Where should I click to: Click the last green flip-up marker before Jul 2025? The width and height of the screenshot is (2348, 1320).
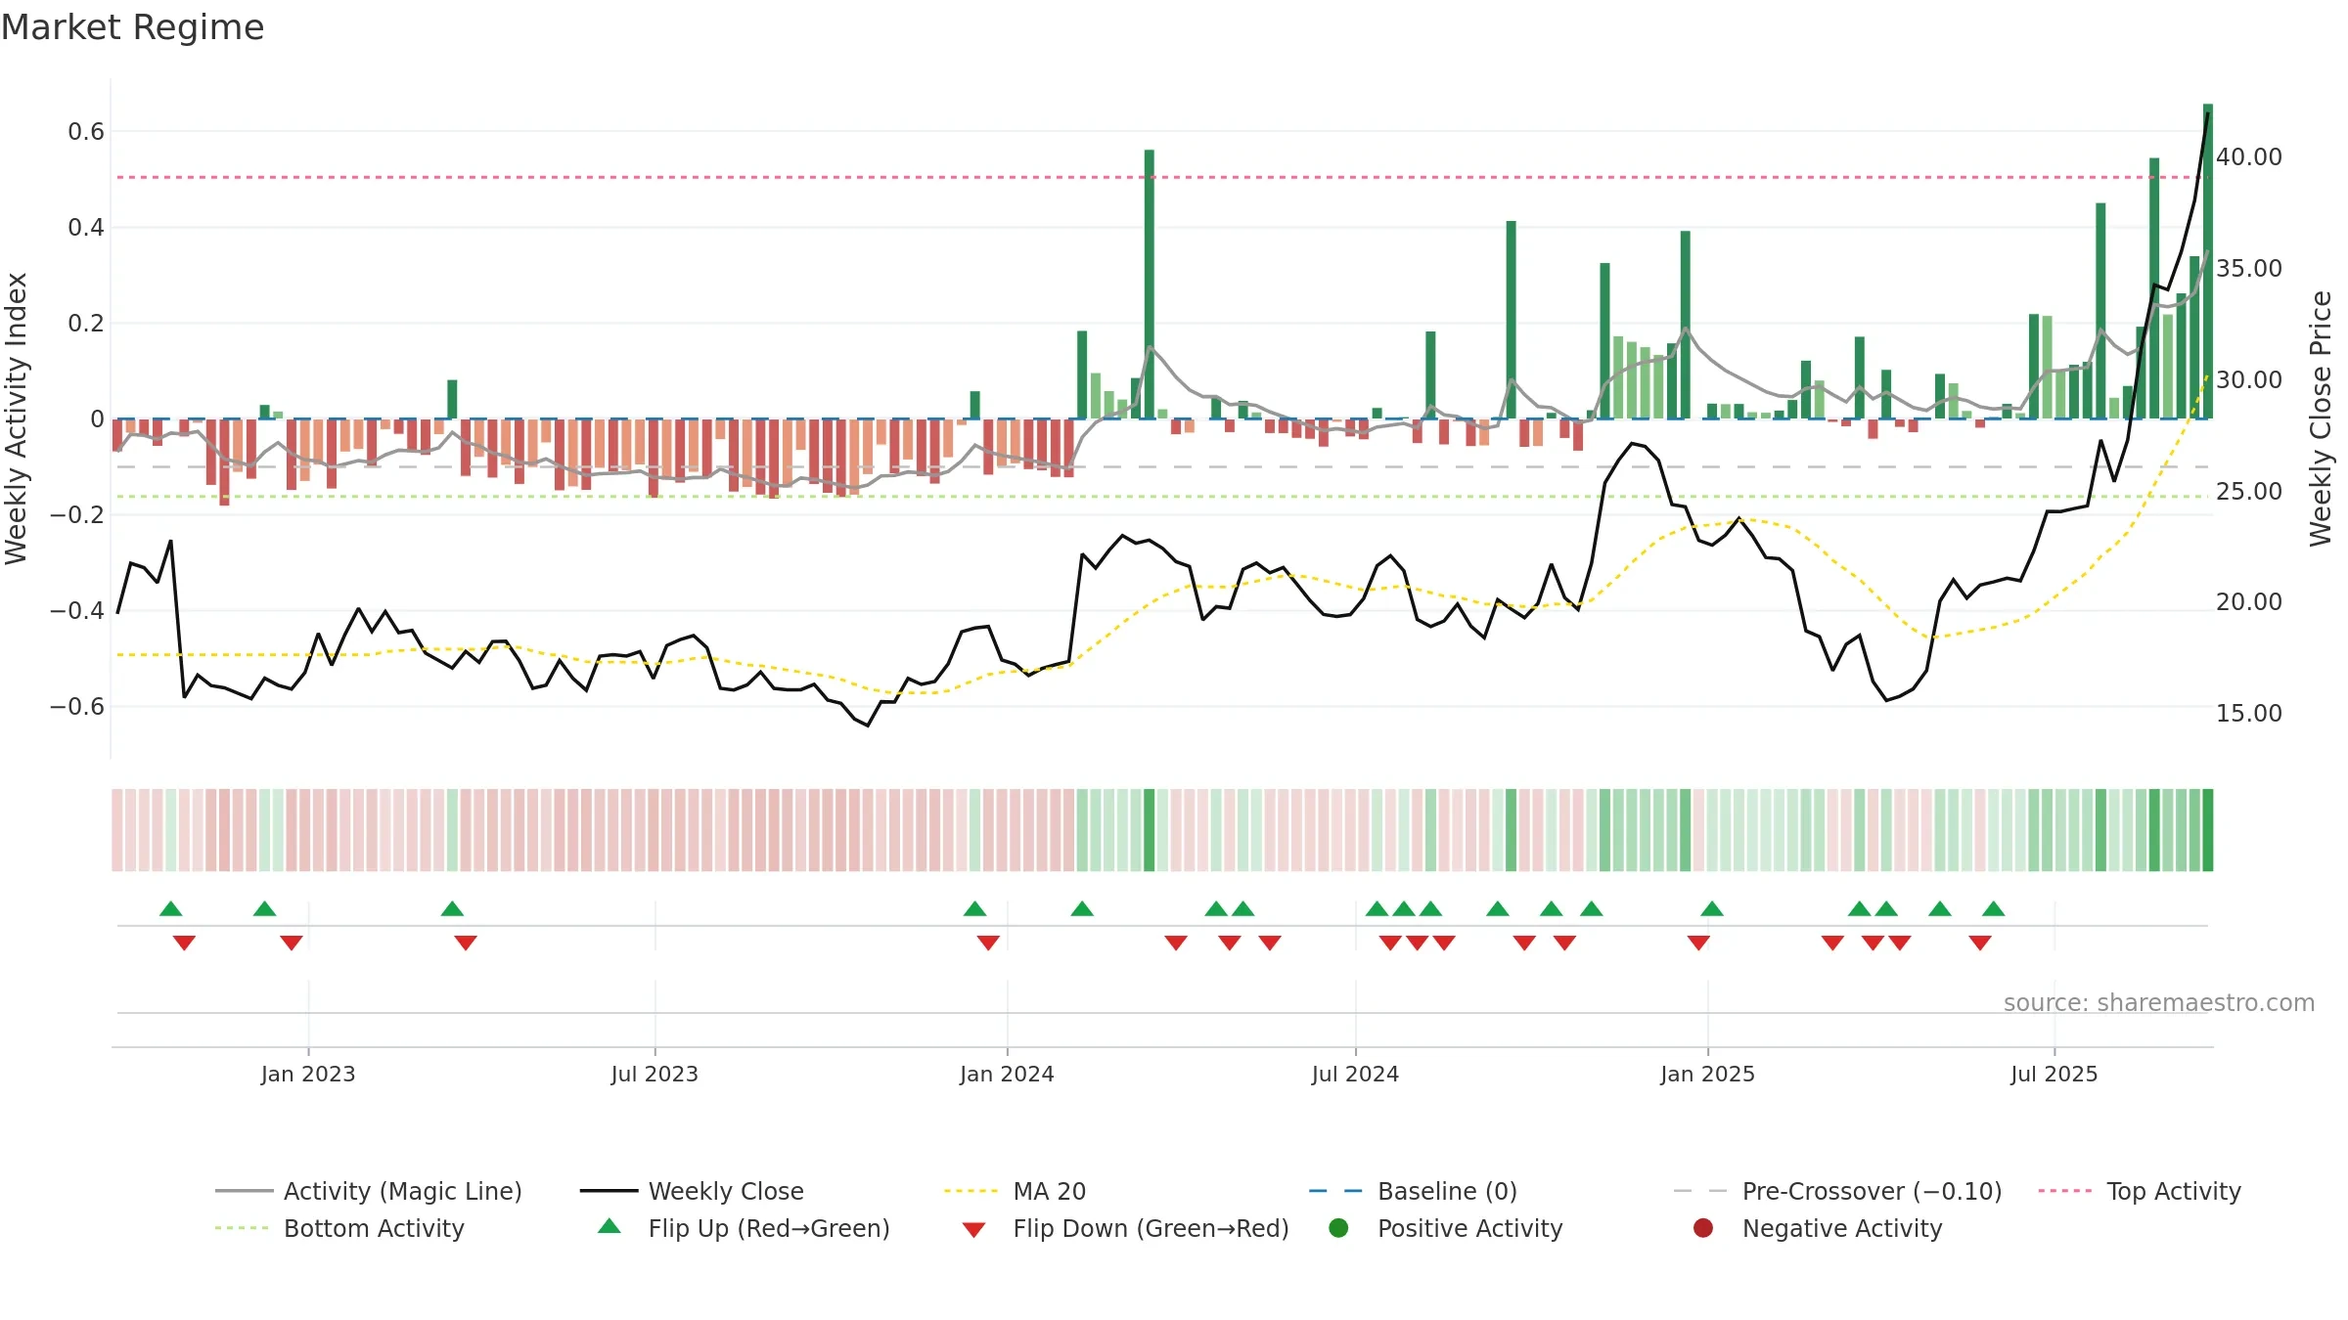pos(1994,908)
